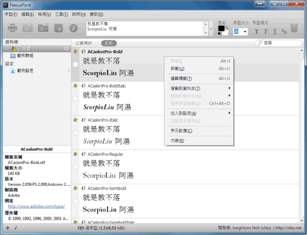Choose 編輯標籤(T) from the context menu
This screenshot has height=235, width=307.
[200, 78]
